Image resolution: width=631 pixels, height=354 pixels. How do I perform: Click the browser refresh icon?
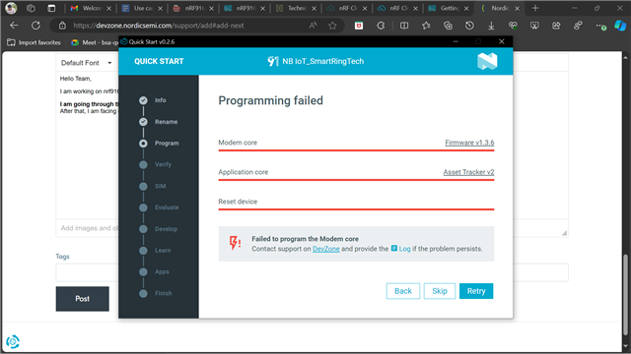(x=35, y=26)
